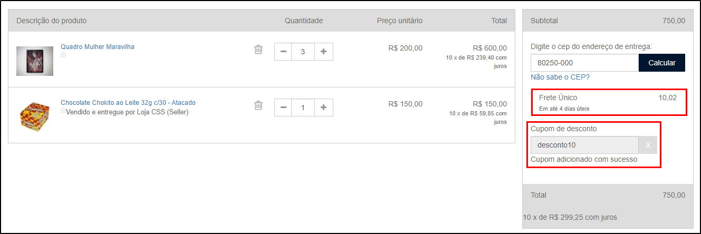Viewport: 701px width, 234px height.
Task: Delete Quadro Mulher Maravilha from cart
Action: tap(258, 50)
